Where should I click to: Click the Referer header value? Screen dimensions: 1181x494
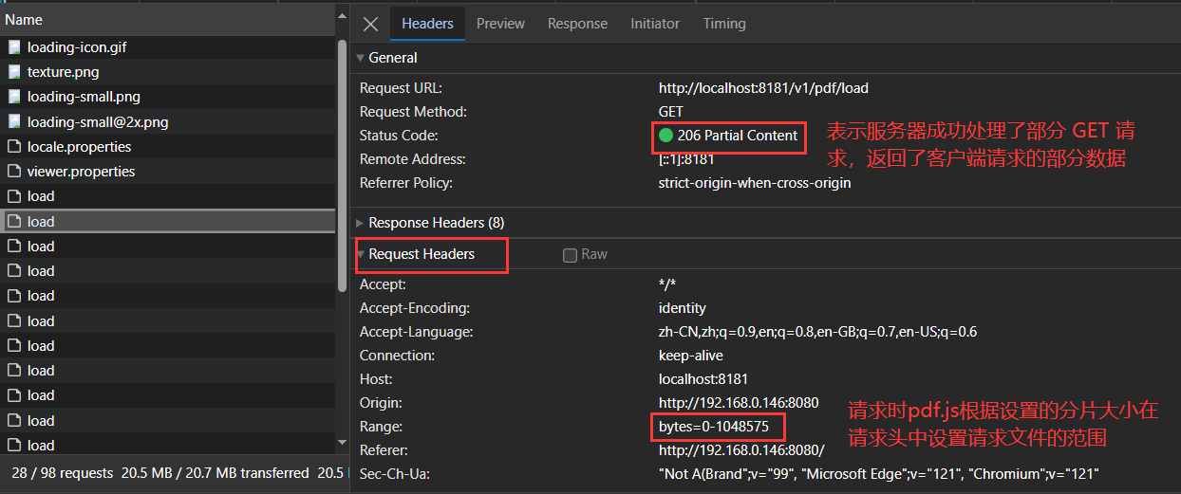[741, 450]
